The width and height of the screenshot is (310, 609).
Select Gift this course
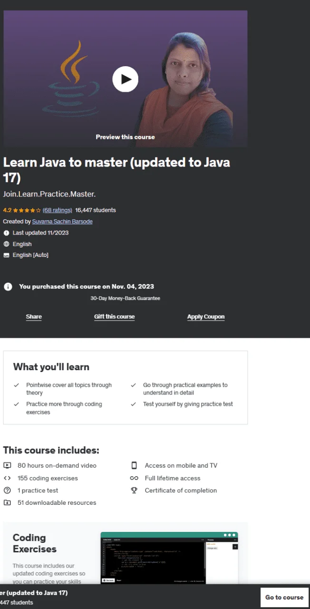(x=114, y=317)
